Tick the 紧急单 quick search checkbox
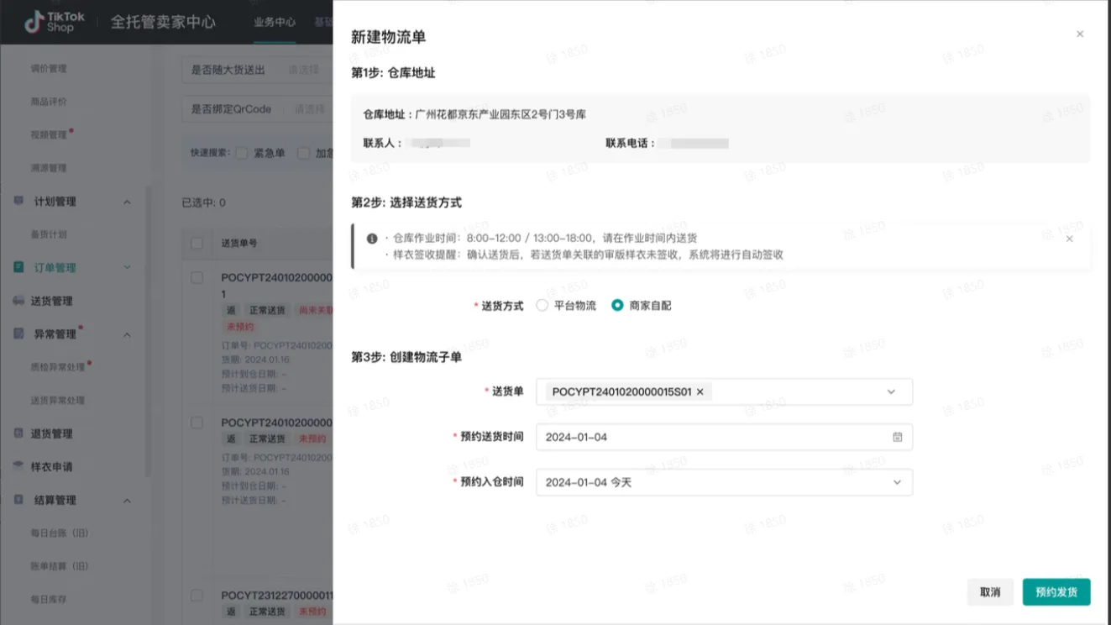 coord(241,153)
